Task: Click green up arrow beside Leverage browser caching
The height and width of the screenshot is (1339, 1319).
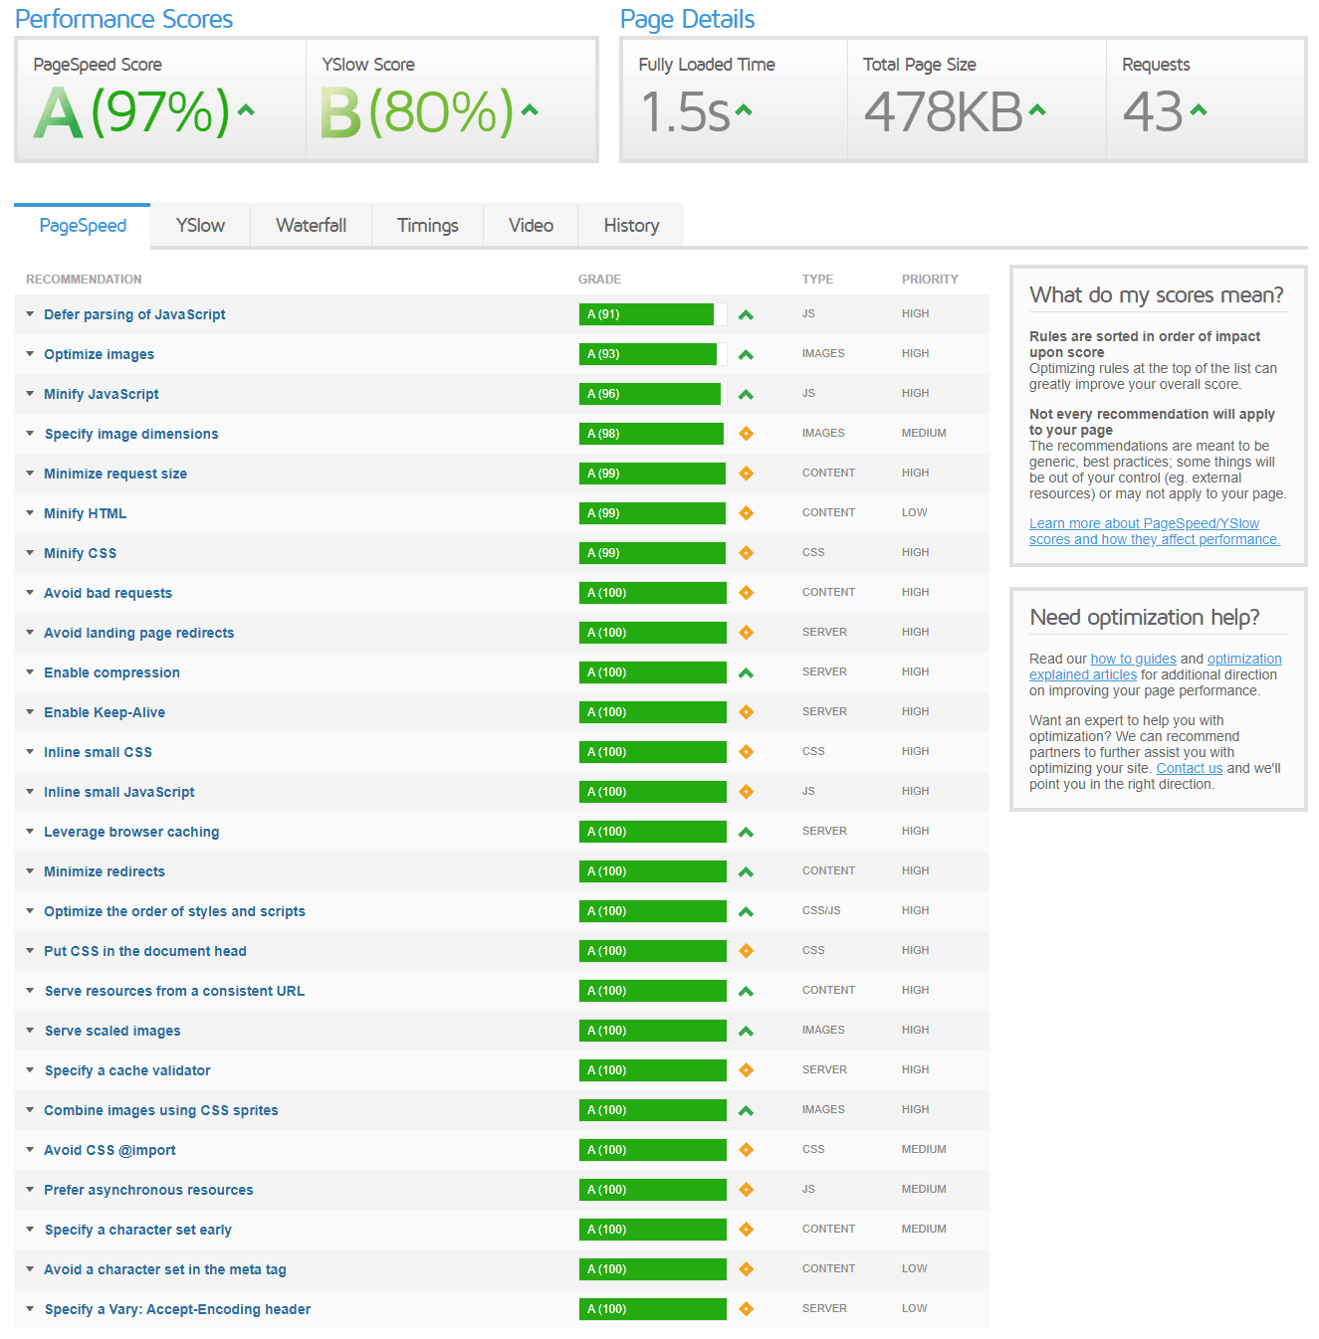Action: pyautogui.click(x=746, y=832)
